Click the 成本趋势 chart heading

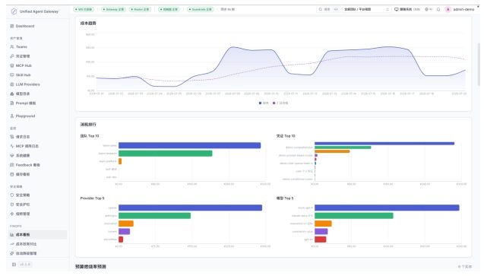(88, 24)
